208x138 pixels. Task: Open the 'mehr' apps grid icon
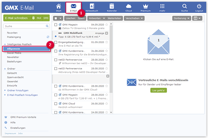pyautogui.click(x=162, y=6)
